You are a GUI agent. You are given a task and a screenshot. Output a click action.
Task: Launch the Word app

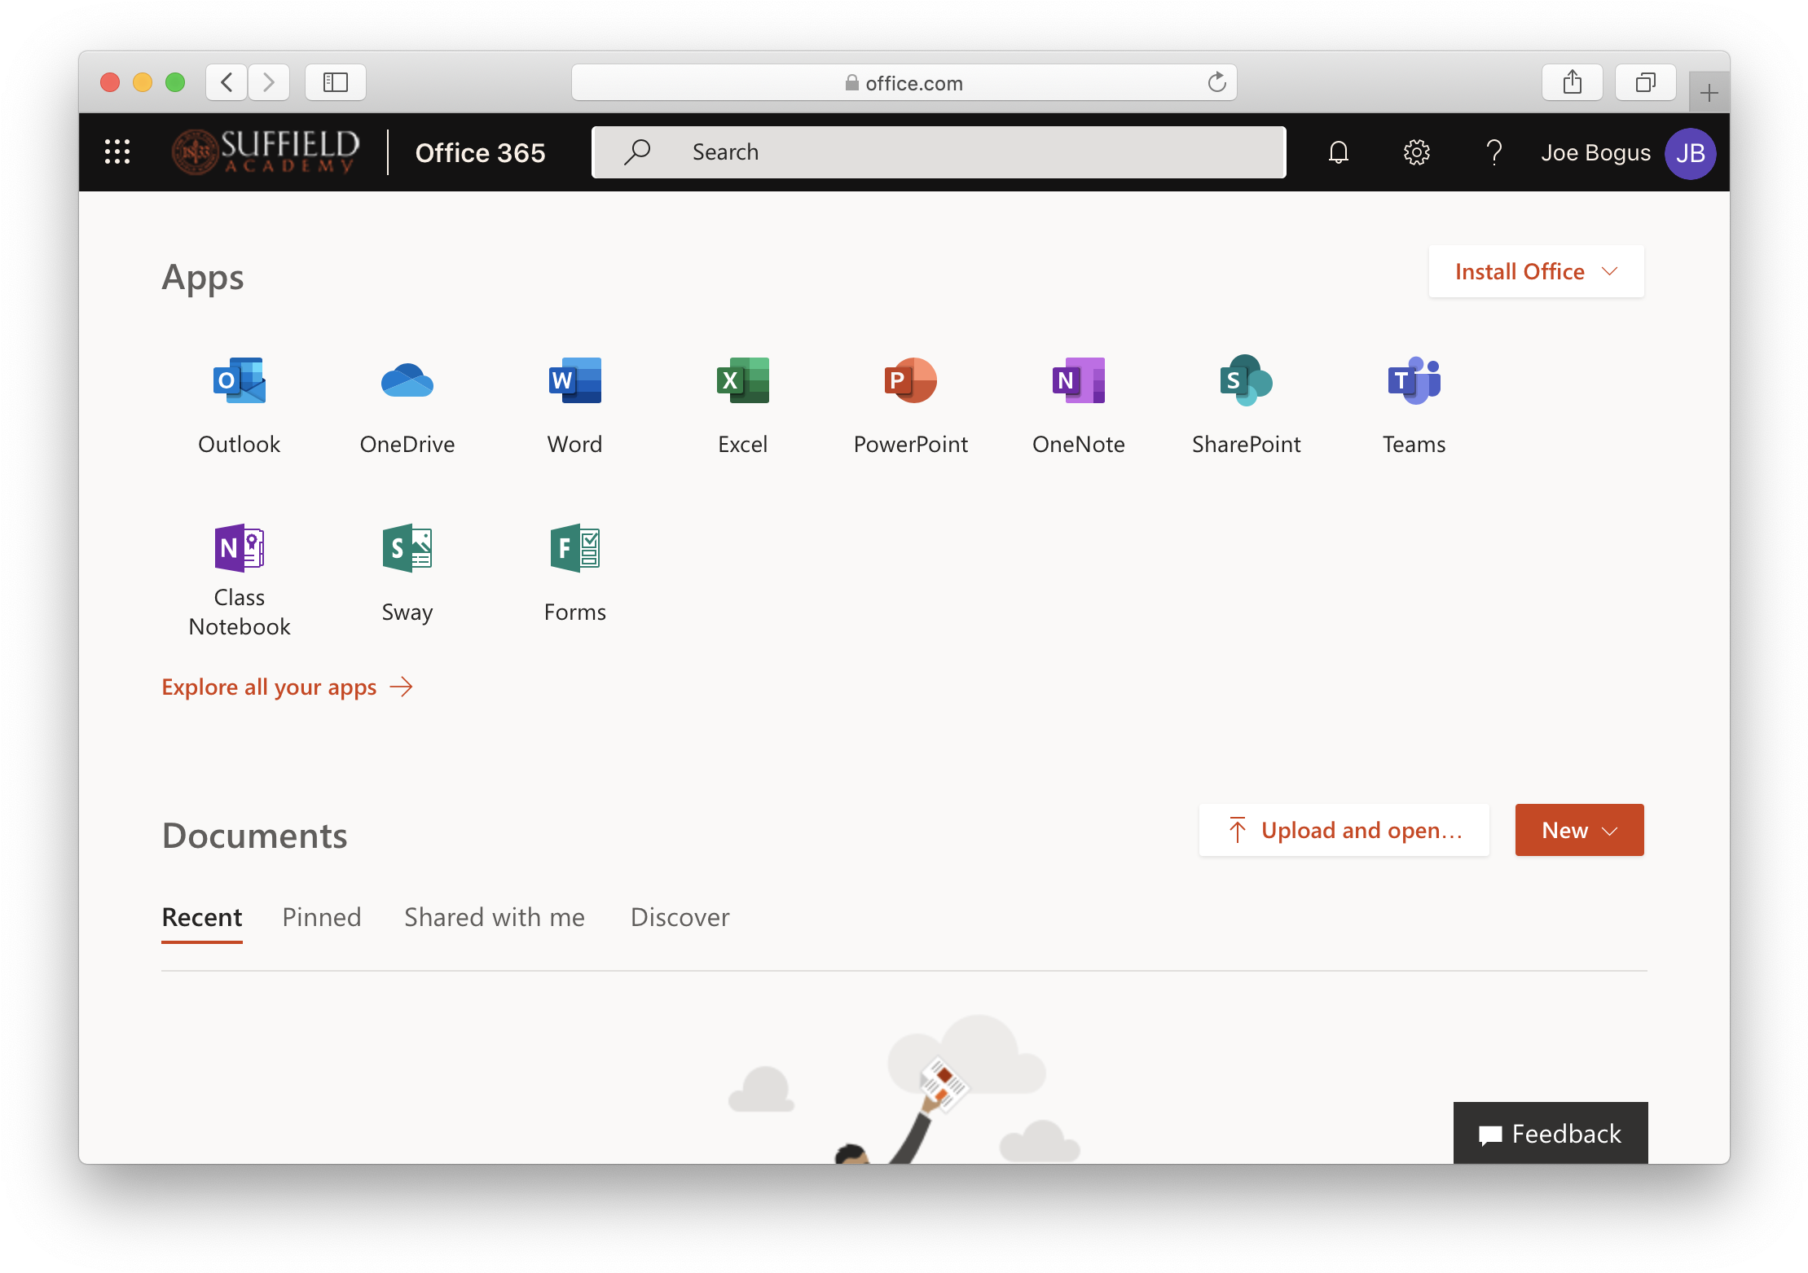coord(574,405)
